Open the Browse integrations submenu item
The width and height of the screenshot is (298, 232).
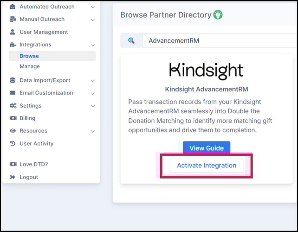(x=29, y=56)
